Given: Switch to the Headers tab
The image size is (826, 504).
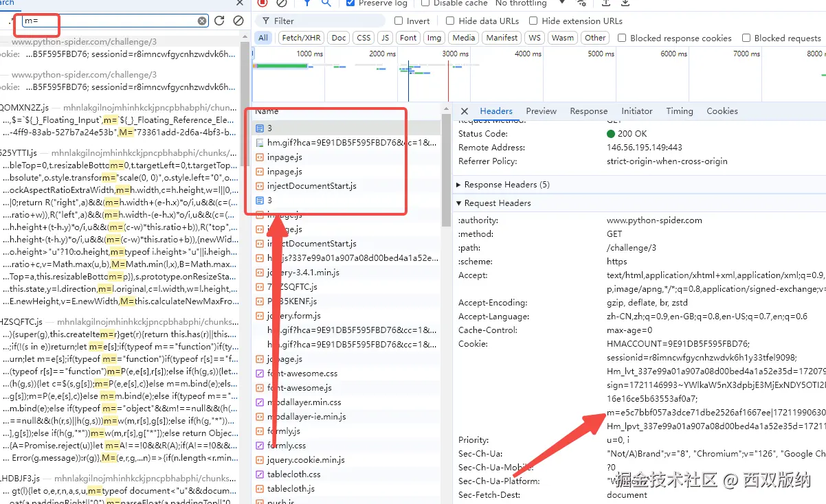Looking at the screenshot, I should (496, 111).
